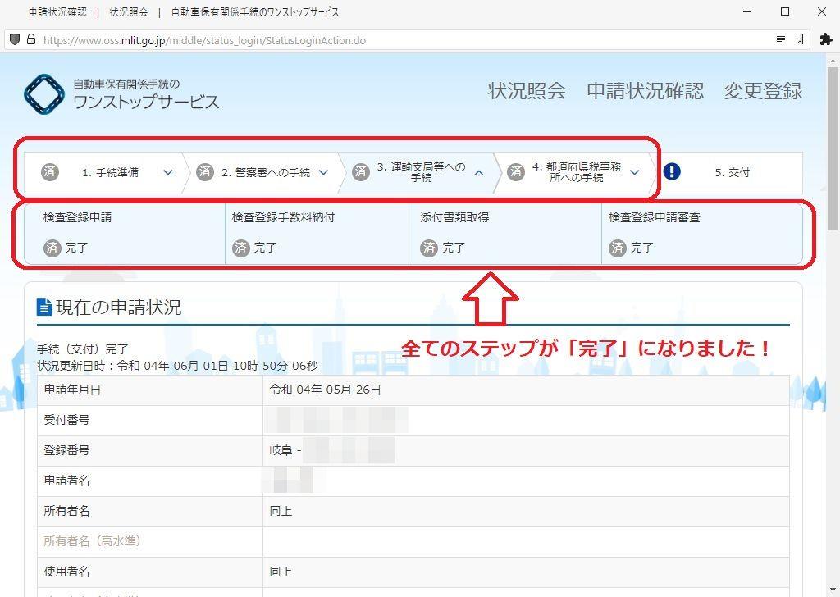This screenshot has width=840, height=597.
Task: Click 済 badge of step 1 手続準備
Action: 50,172
